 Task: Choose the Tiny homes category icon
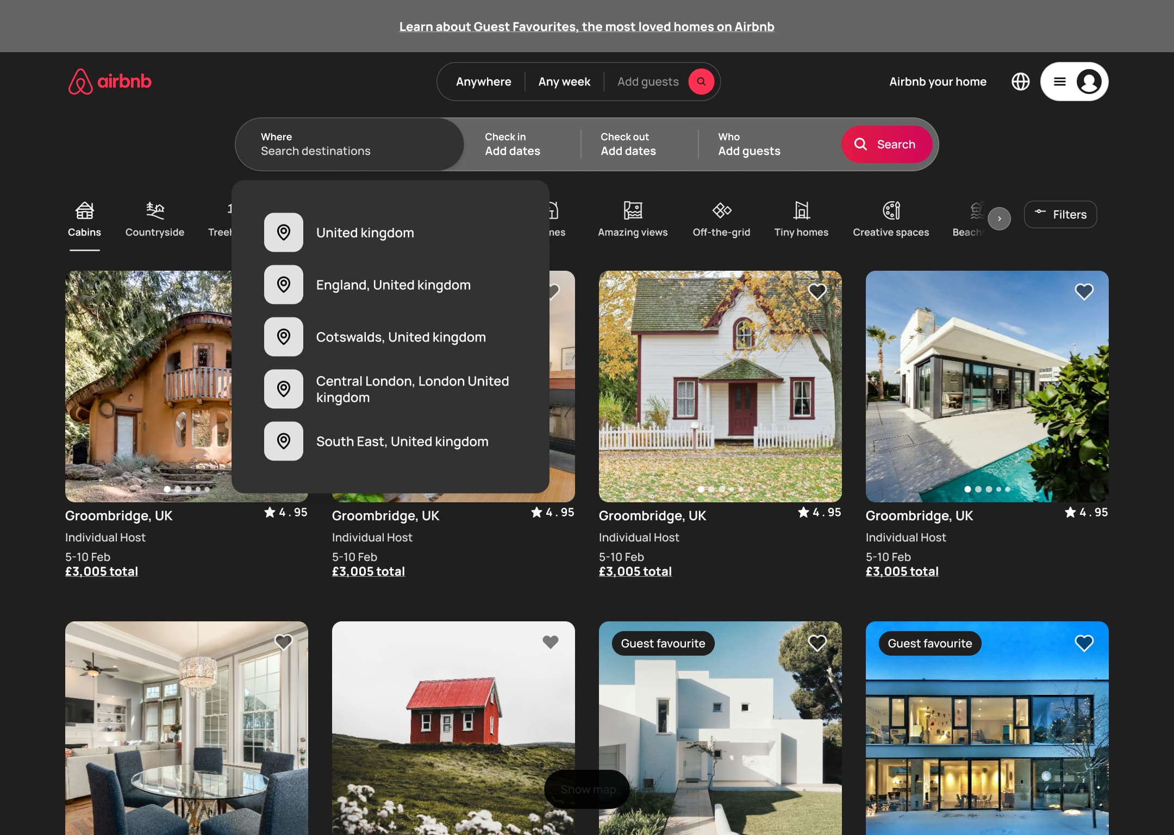click(x=801, y=210)
